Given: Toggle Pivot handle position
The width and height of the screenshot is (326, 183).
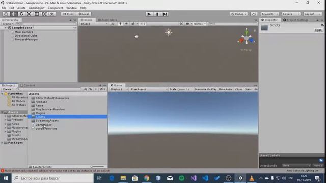Looking at the screenshot, I should 68,14.
